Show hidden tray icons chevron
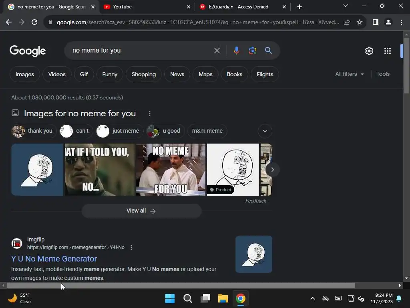 [x=312, y=298]
